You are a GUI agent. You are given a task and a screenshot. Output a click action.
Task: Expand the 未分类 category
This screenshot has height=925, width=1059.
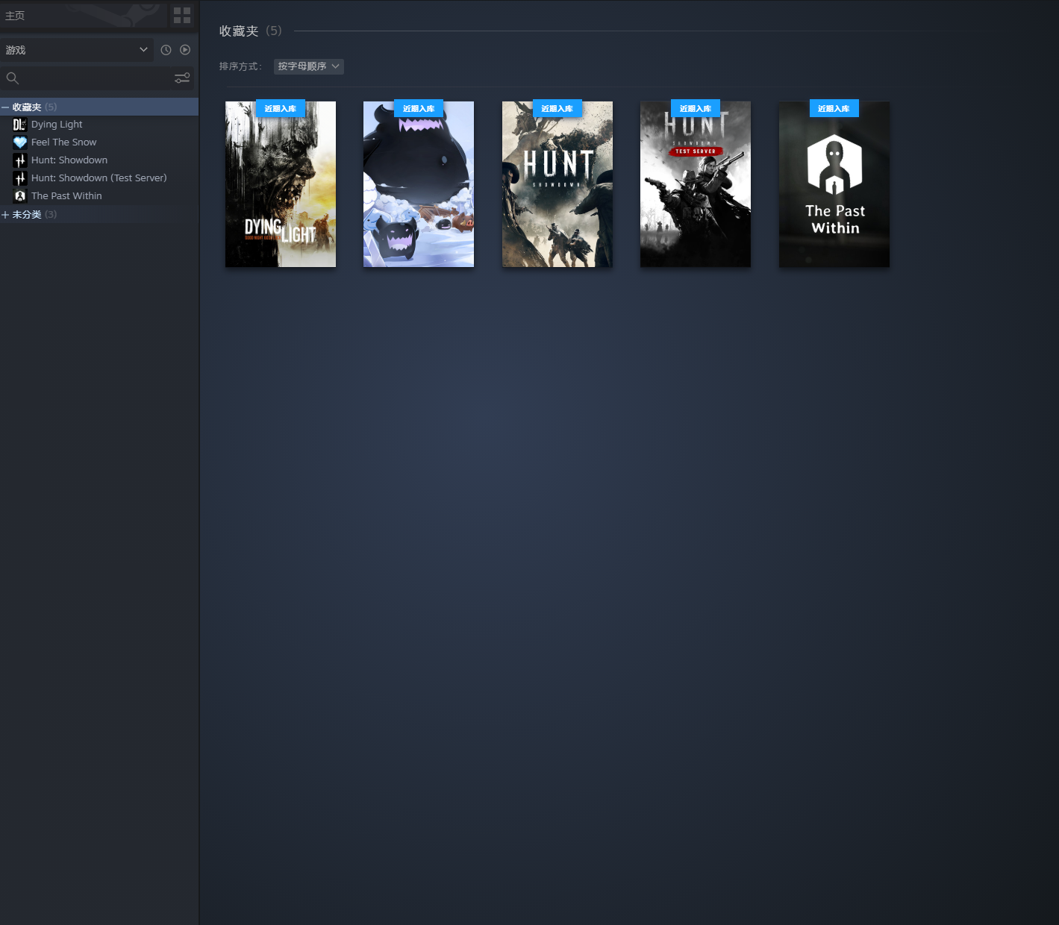coord(5,215)
